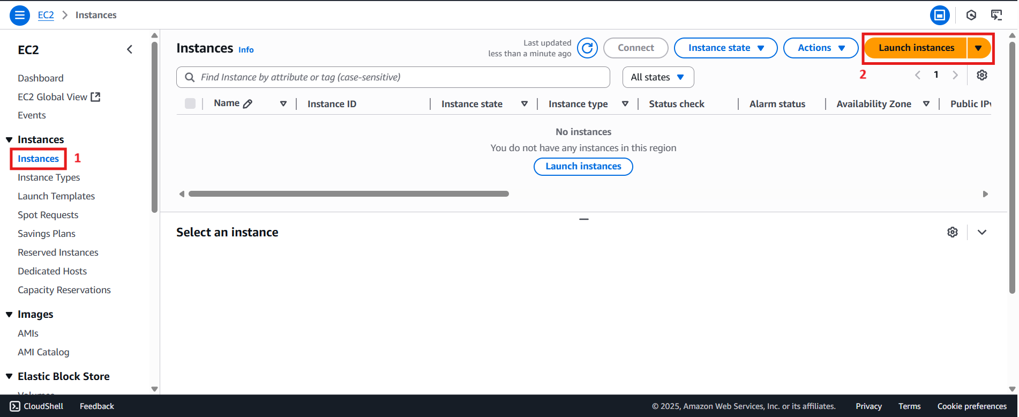Select Instances link in the sidebar
This screenshot has height=417, width=1019.
point(38,159)
